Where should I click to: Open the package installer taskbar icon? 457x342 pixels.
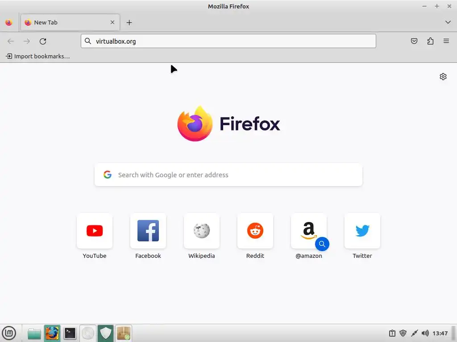click(124, 333)
